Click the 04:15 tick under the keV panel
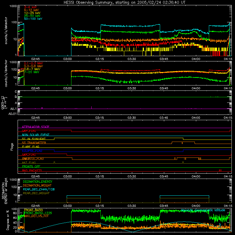 coord(228,59)
